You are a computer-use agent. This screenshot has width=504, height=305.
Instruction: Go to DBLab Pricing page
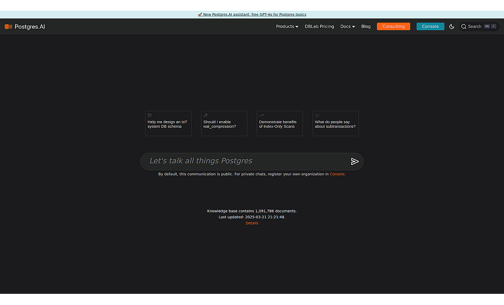coord(319,26)
